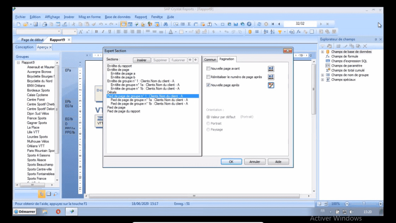The height and width of the screenshot is (223, 396).
Task: Click the formula button beside Nouvelle page avant
Action: (x=271, y=69)
